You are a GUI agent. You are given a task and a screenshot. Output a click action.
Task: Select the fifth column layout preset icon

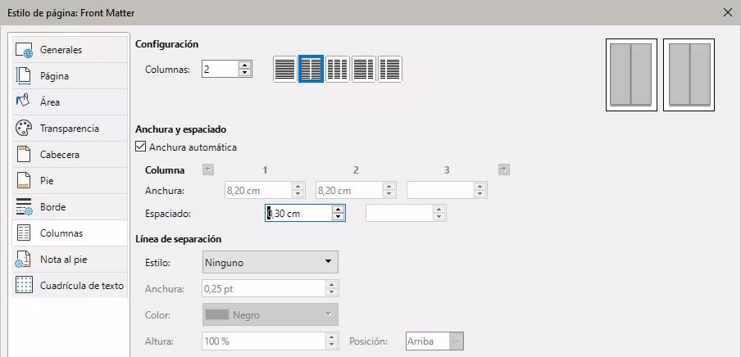point(389,70)
